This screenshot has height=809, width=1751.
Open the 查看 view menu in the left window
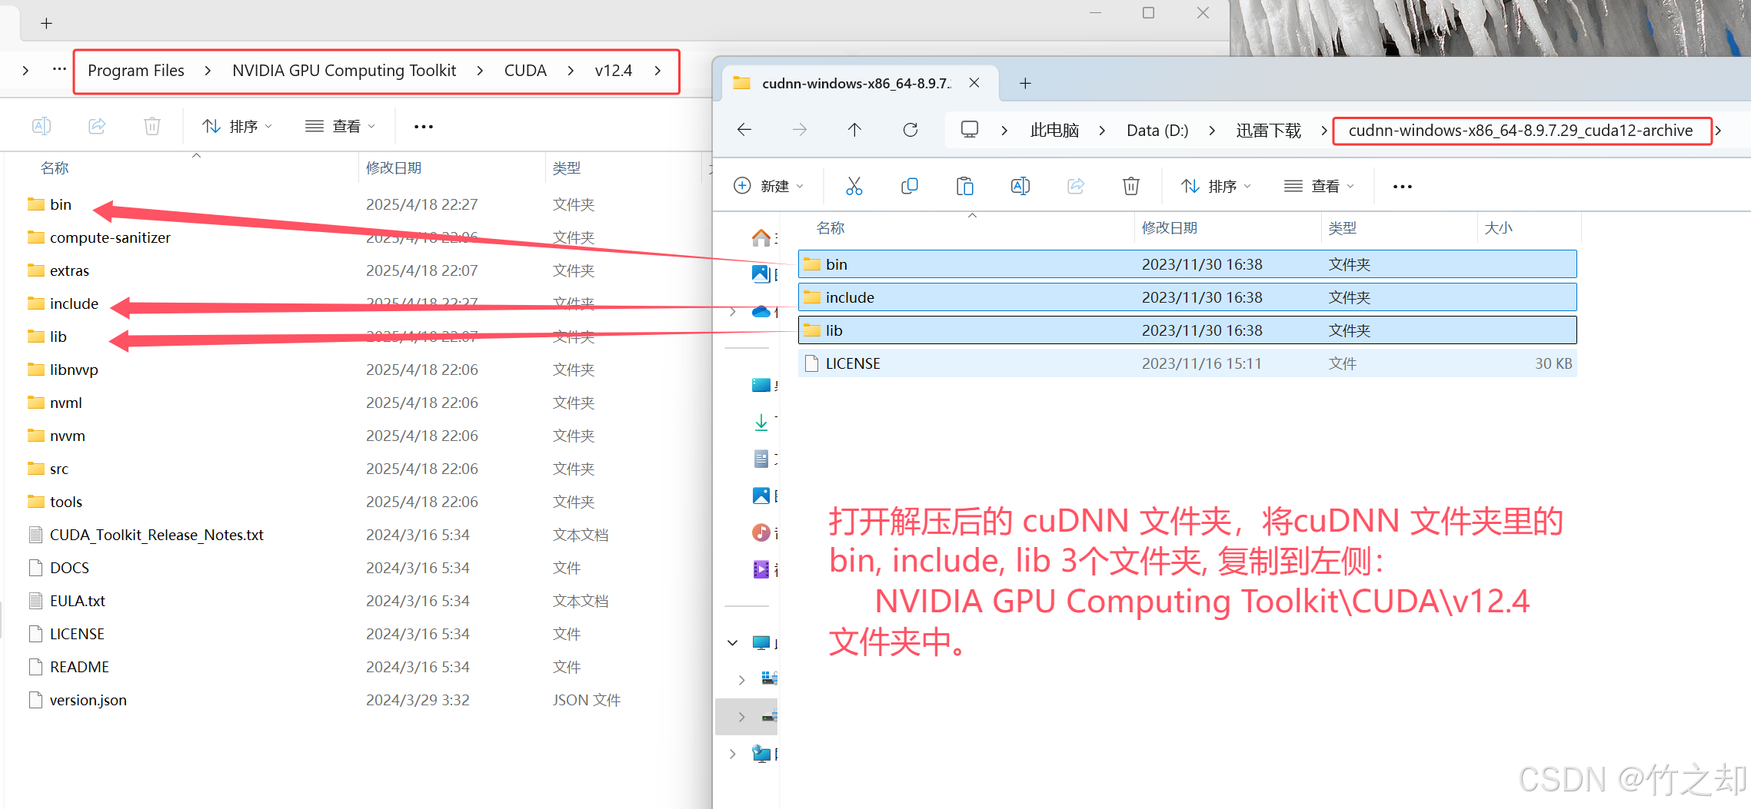[340, 126]
